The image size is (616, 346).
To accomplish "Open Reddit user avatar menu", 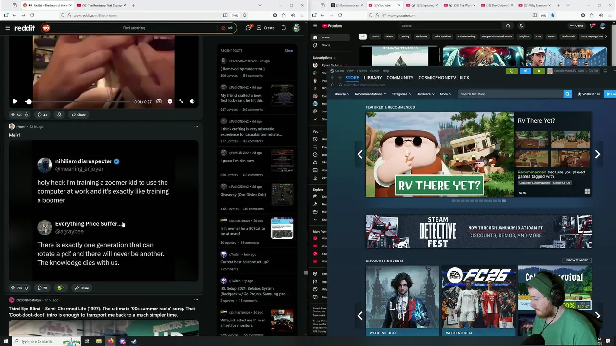I will point(296,27).
